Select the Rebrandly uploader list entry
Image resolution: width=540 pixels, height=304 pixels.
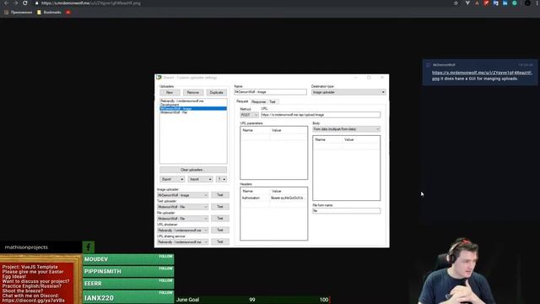coord(193,101)
